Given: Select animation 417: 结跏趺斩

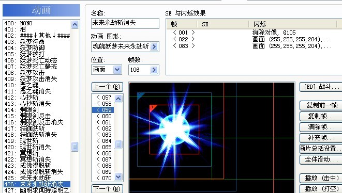Looking at the screenshot, I should (x=37, y=128).
